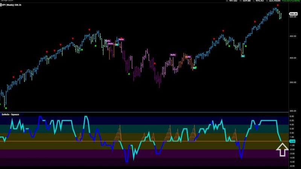
Task: Click the -4.00 oscillator axis value
Action: point(292,158)
